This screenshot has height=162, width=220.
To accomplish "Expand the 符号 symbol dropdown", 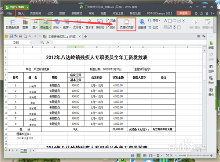I will coord(160,21).
